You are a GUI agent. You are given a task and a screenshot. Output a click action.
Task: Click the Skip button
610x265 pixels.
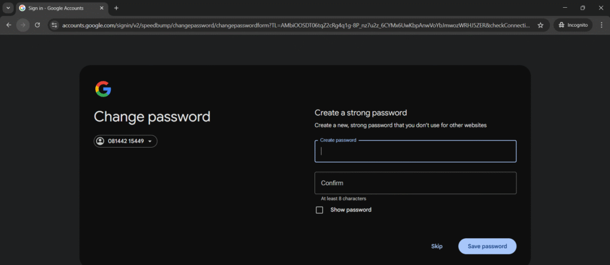pos(437,246)
